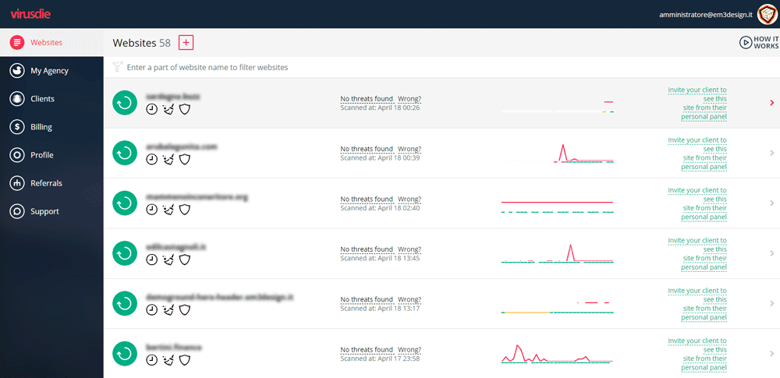Open the How It Works video icon
Image resolution: width=780 pixels, height=378 pixels.
pos(745,43)
